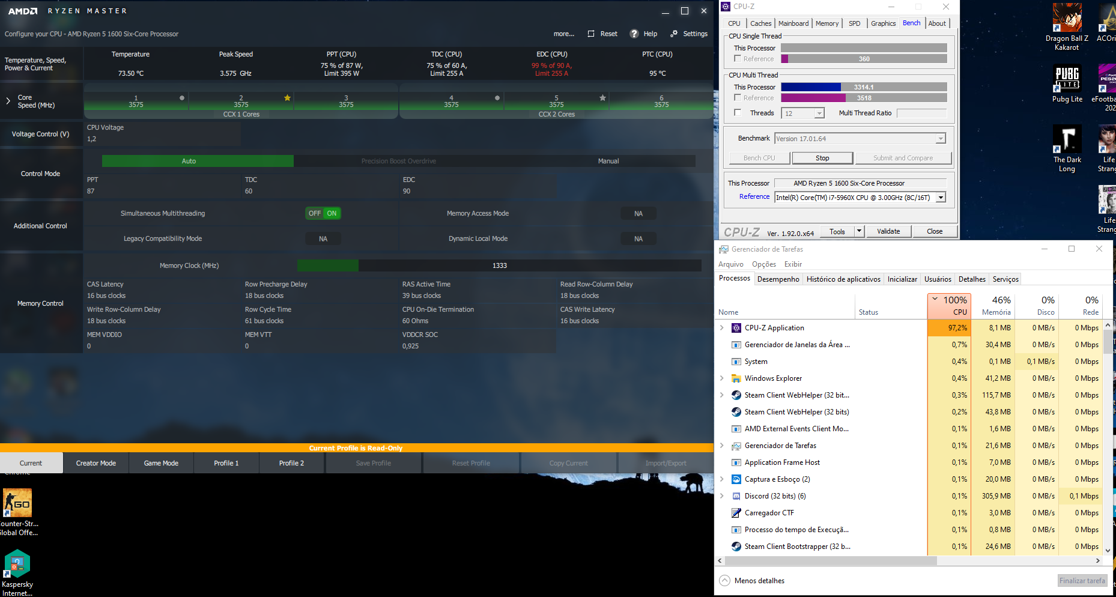Click Steam Client Bootstrapper process icon
Viewport: 1116px width, 597px height.
tap(736, 547)
